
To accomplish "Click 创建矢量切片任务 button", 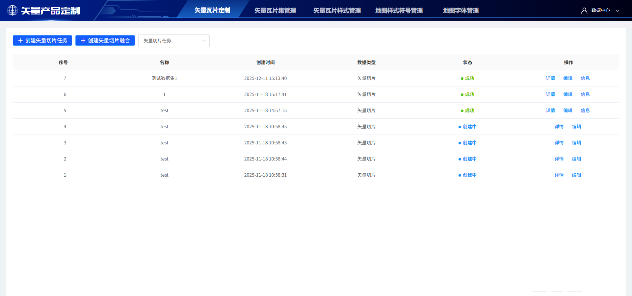I will pos(42,40).
